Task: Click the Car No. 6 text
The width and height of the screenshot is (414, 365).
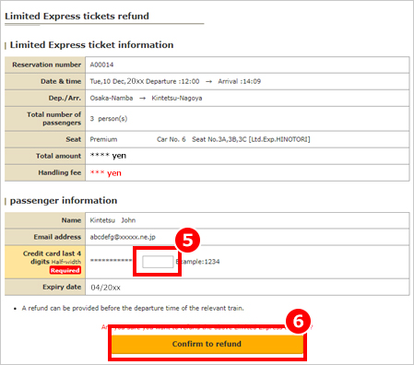Action: [172, 139]
